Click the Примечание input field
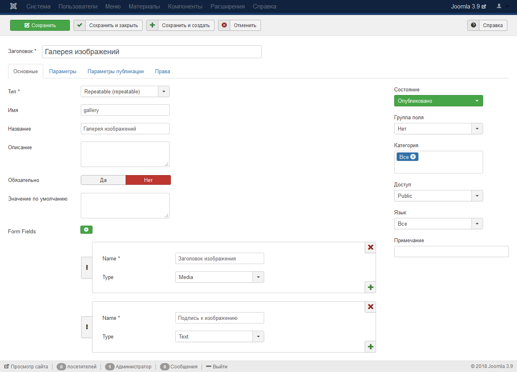 [451, 252]
